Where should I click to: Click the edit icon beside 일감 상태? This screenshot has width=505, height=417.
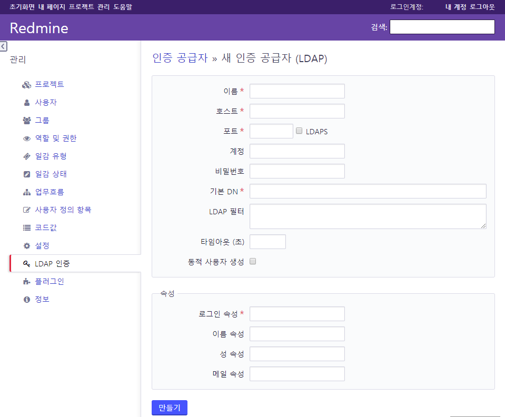coord(27,174)
